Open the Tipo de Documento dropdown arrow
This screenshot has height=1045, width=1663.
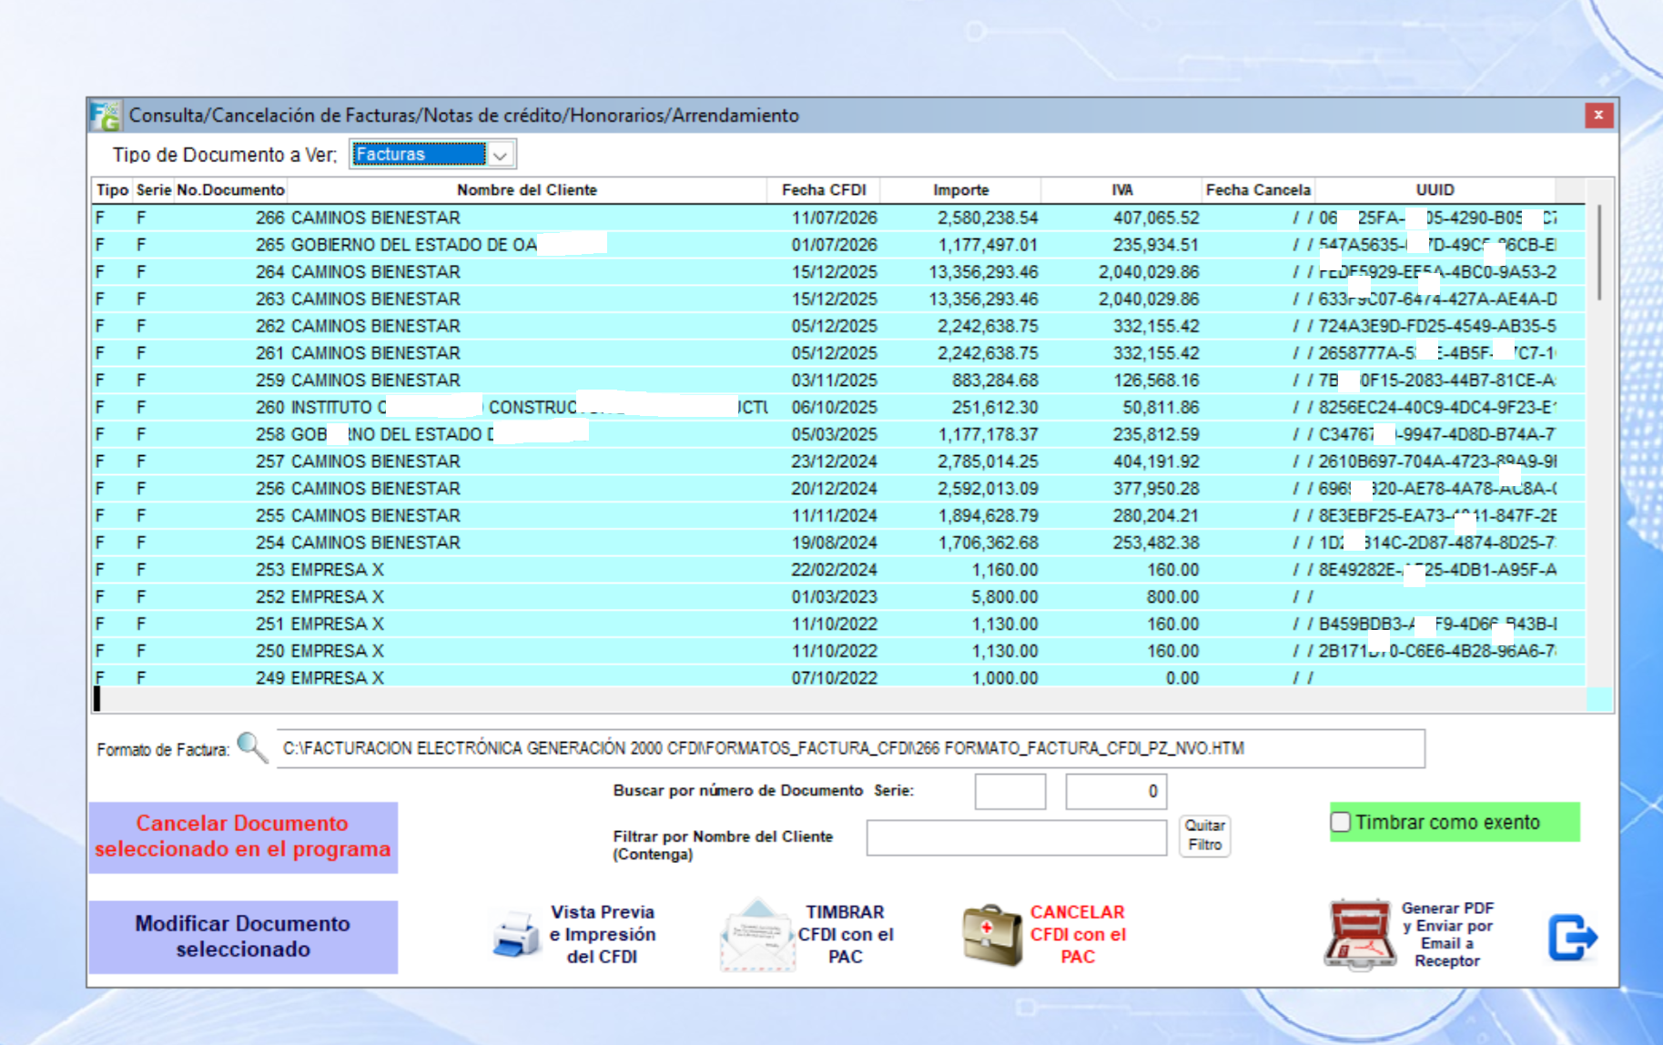pyautogui.click(x=501, y=155)
